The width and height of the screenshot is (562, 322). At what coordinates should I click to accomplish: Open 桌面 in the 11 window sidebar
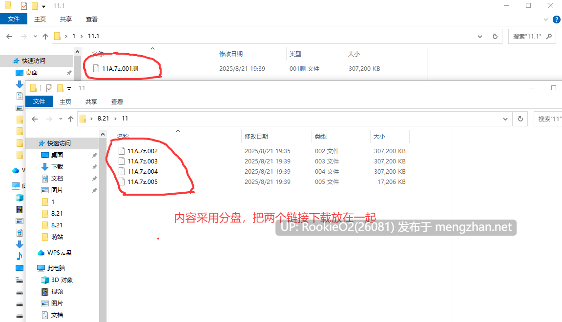coord(57,155)
